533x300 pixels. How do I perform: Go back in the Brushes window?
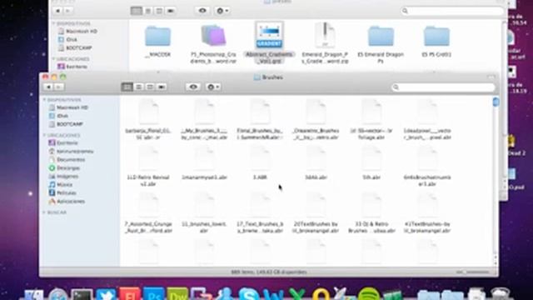pos(48,87)
